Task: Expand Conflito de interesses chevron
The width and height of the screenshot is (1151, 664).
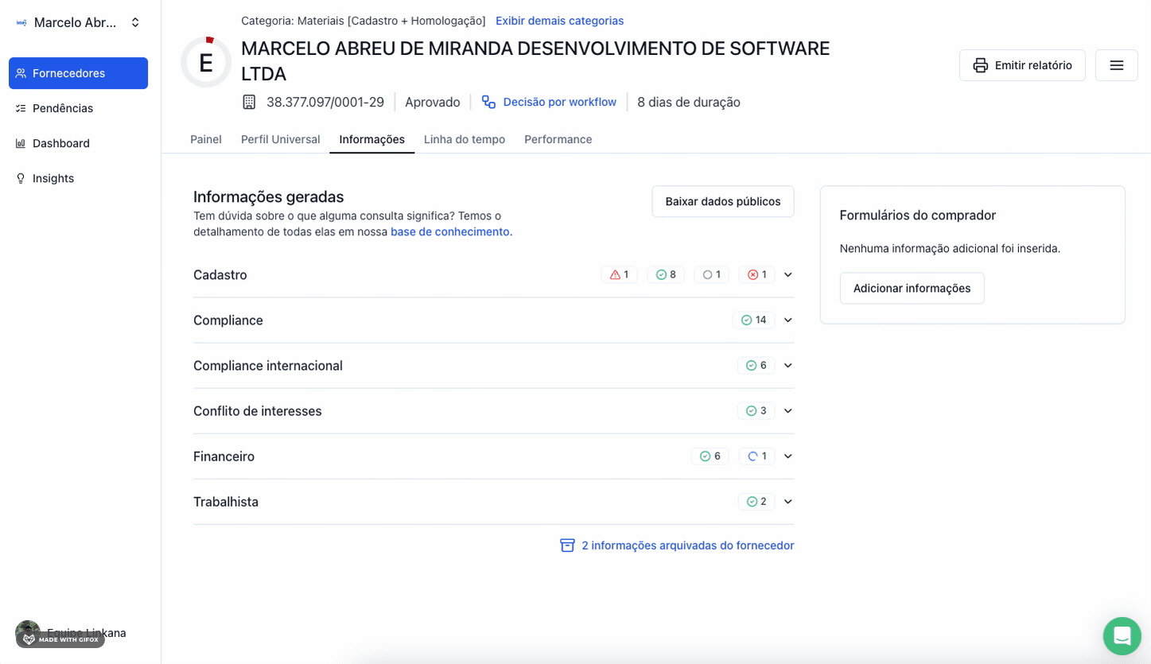Action: point(788,410)
